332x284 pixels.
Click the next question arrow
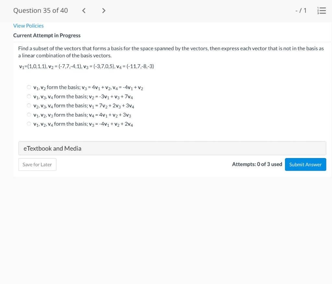coord(104,10)
